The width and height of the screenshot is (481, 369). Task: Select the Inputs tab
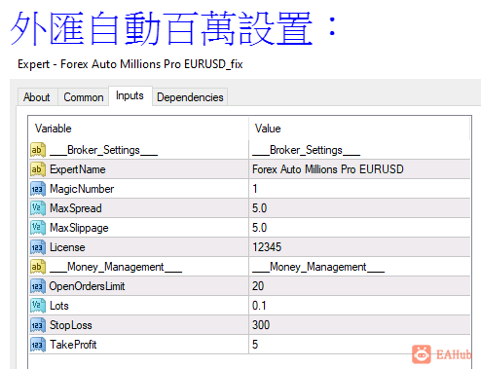point(129,95)
